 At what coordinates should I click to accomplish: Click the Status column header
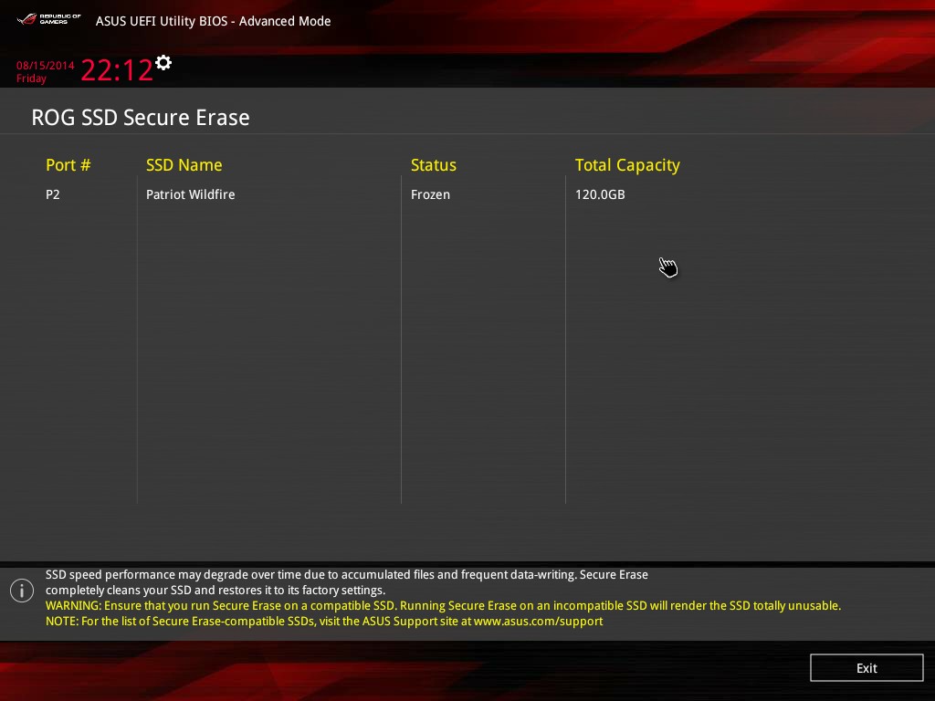434,165
